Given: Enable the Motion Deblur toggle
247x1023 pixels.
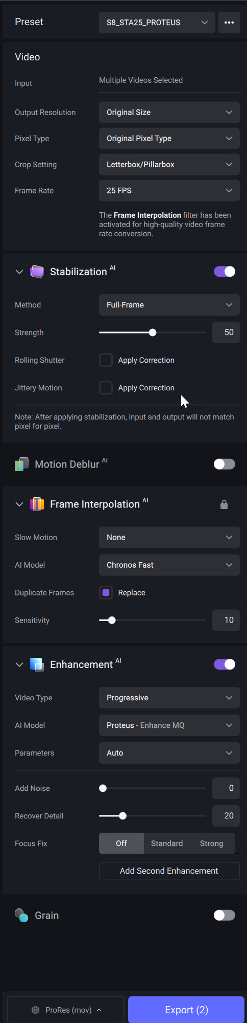Looking at the screenshot, I should [225, 464].
